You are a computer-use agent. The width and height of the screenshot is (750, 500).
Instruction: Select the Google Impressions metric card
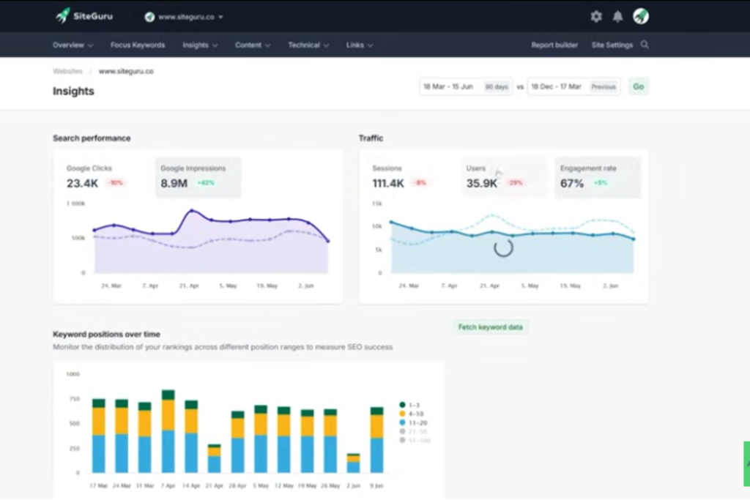[x=198, y=176]
